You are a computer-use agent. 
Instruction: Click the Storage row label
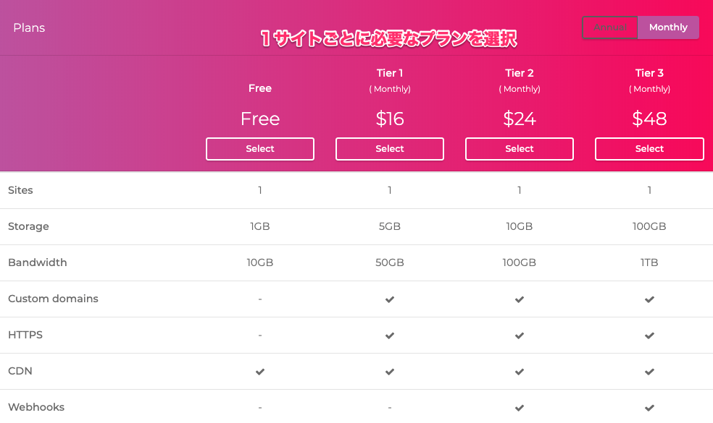point(28,226)
